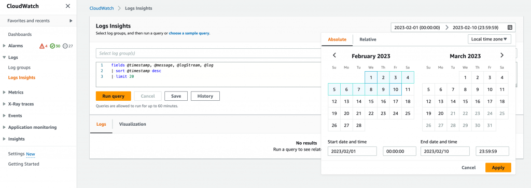Collapse the Logs section
531x188 pixels.
click(4, 57)
